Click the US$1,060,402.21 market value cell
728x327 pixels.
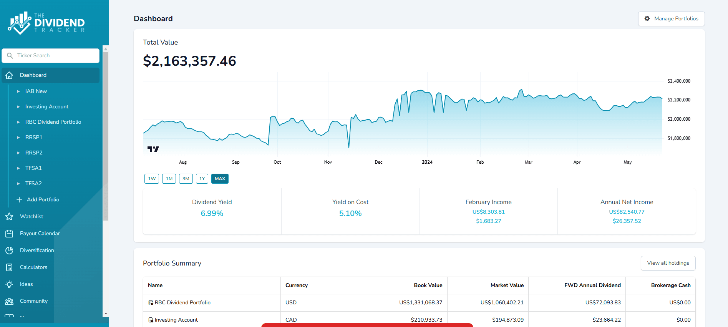click(502, 303)
